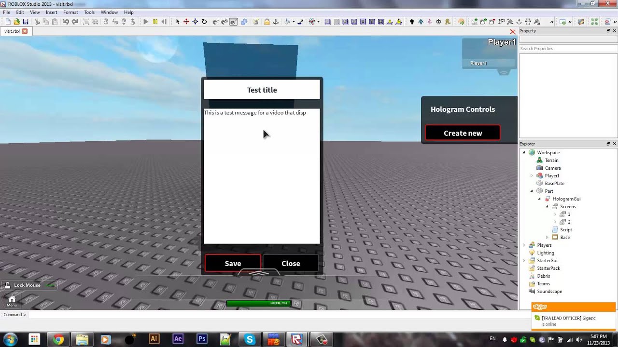
Task: Expand the Base node in Explorer
Action: click(548, 238)
